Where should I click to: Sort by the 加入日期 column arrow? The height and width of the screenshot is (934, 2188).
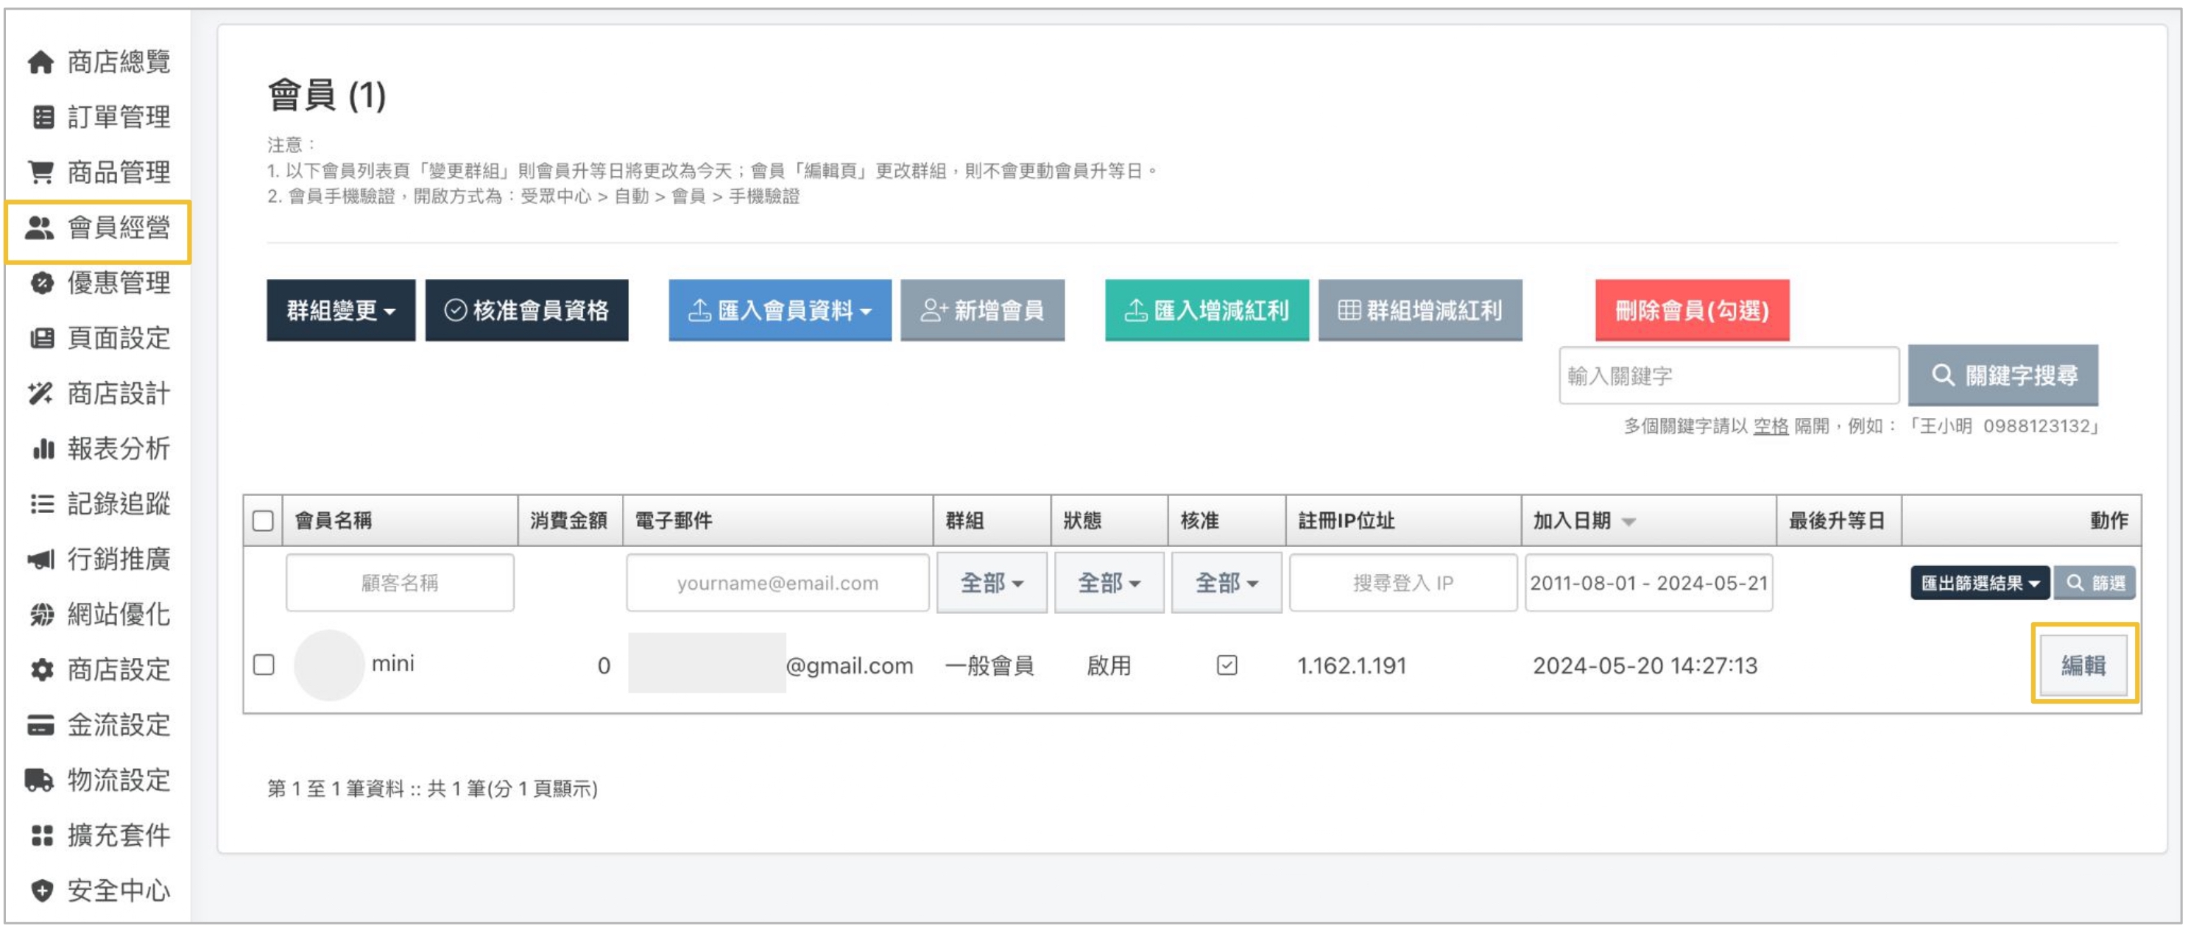1628,521
